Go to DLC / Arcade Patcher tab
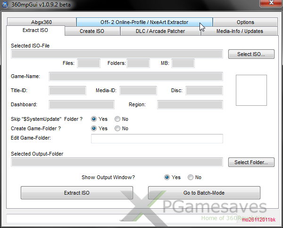The image size is (283, 228). (160, 31)
